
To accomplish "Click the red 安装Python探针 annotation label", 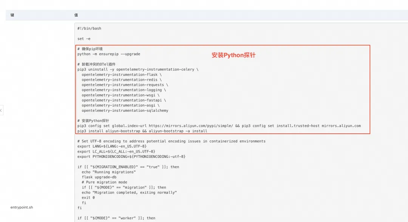I will click(233, 55).
